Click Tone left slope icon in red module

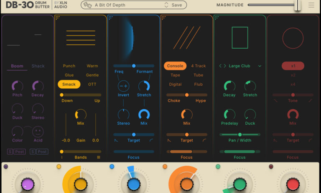pos(275,101)
